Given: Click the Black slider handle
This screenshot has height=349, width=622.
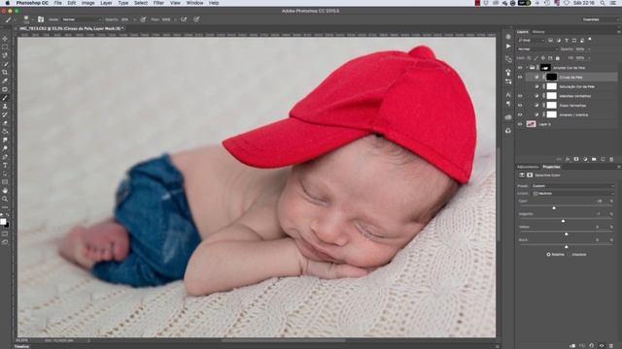Looking at the screenshot, I should tap(566, 246).
